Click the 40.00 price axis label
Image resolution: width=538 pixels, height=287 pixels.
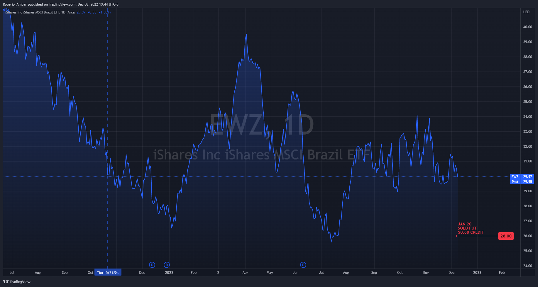tap(528, 27)
